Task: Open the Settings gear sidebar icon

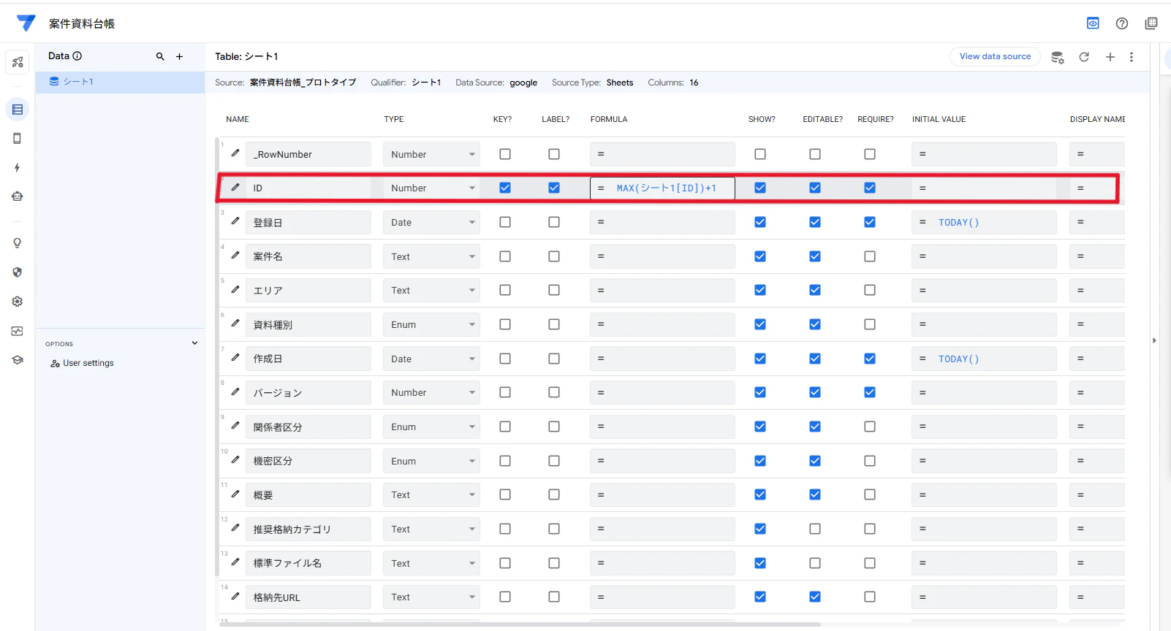Action: [x=18, y=302]
